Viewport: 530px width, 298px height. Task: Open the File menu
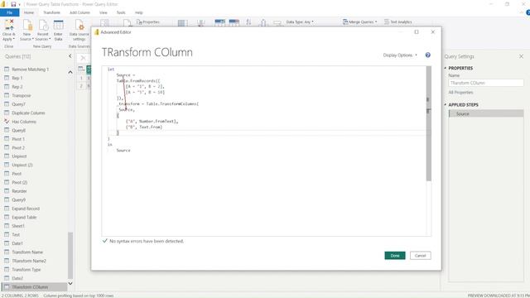[9, 12]
